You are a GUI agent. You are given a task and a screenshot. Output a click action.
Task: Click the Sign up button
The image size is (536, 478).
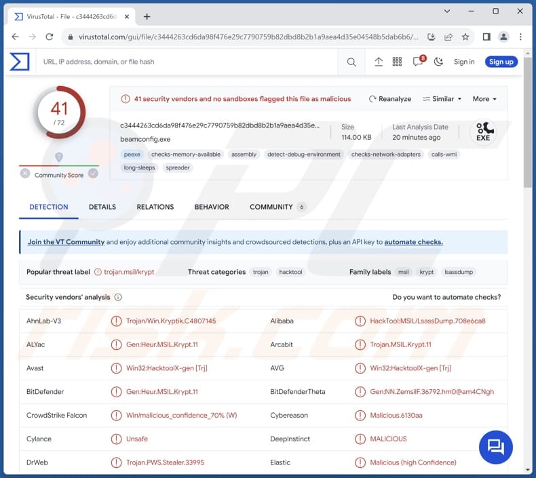pyautogui.click(x=501, y=62)
